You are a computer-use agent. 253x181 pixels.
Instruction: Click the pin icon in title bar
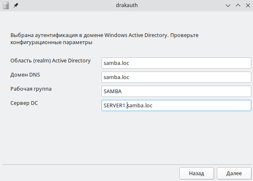16,5
